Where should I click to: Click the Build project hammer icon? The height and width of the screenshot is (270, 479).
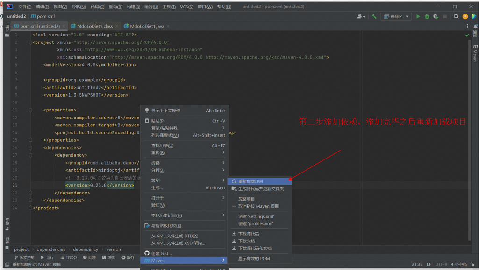tap(374, 16)
